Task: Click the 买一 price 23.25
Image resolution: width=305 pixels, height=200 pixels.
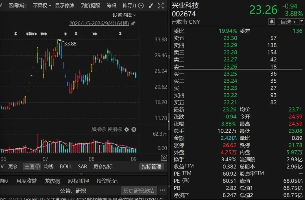Action: click(x=230, y=74)
